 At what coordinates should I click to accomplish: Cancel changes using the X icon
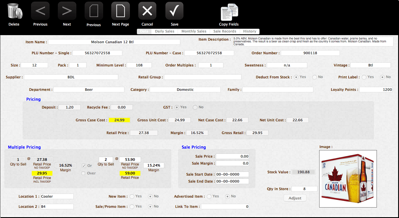[x=147, y=11]
